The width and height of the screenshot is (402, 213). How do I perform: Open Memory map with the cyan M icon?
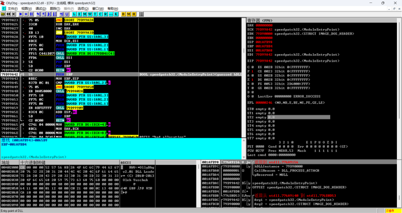point(84,14)
